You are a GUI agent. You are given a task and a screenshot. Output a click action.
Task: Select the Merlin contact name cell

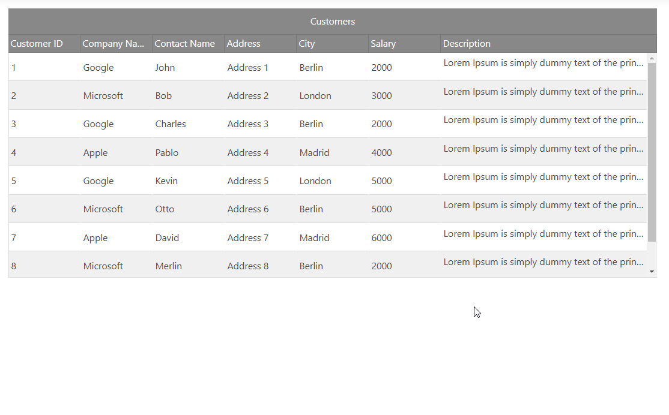[x=168, y=266]
